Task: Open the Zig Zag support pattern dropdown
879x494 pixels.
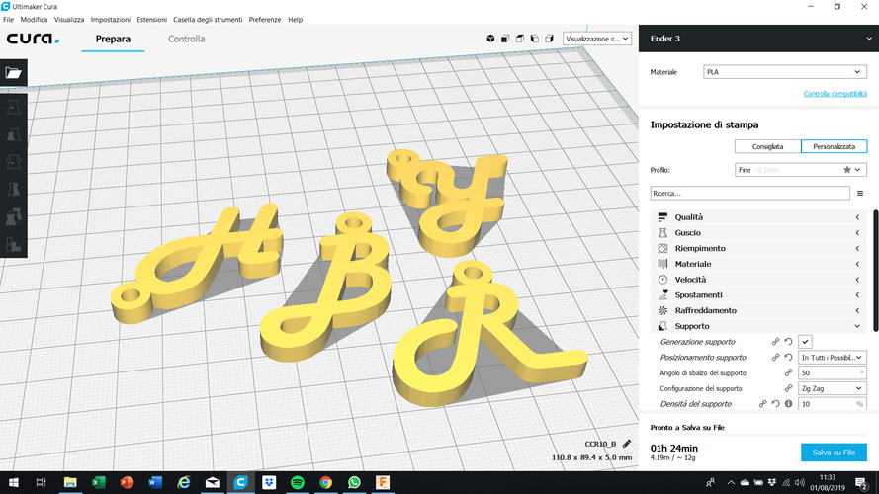Action: pyautogui.click(x=832, y=388)
